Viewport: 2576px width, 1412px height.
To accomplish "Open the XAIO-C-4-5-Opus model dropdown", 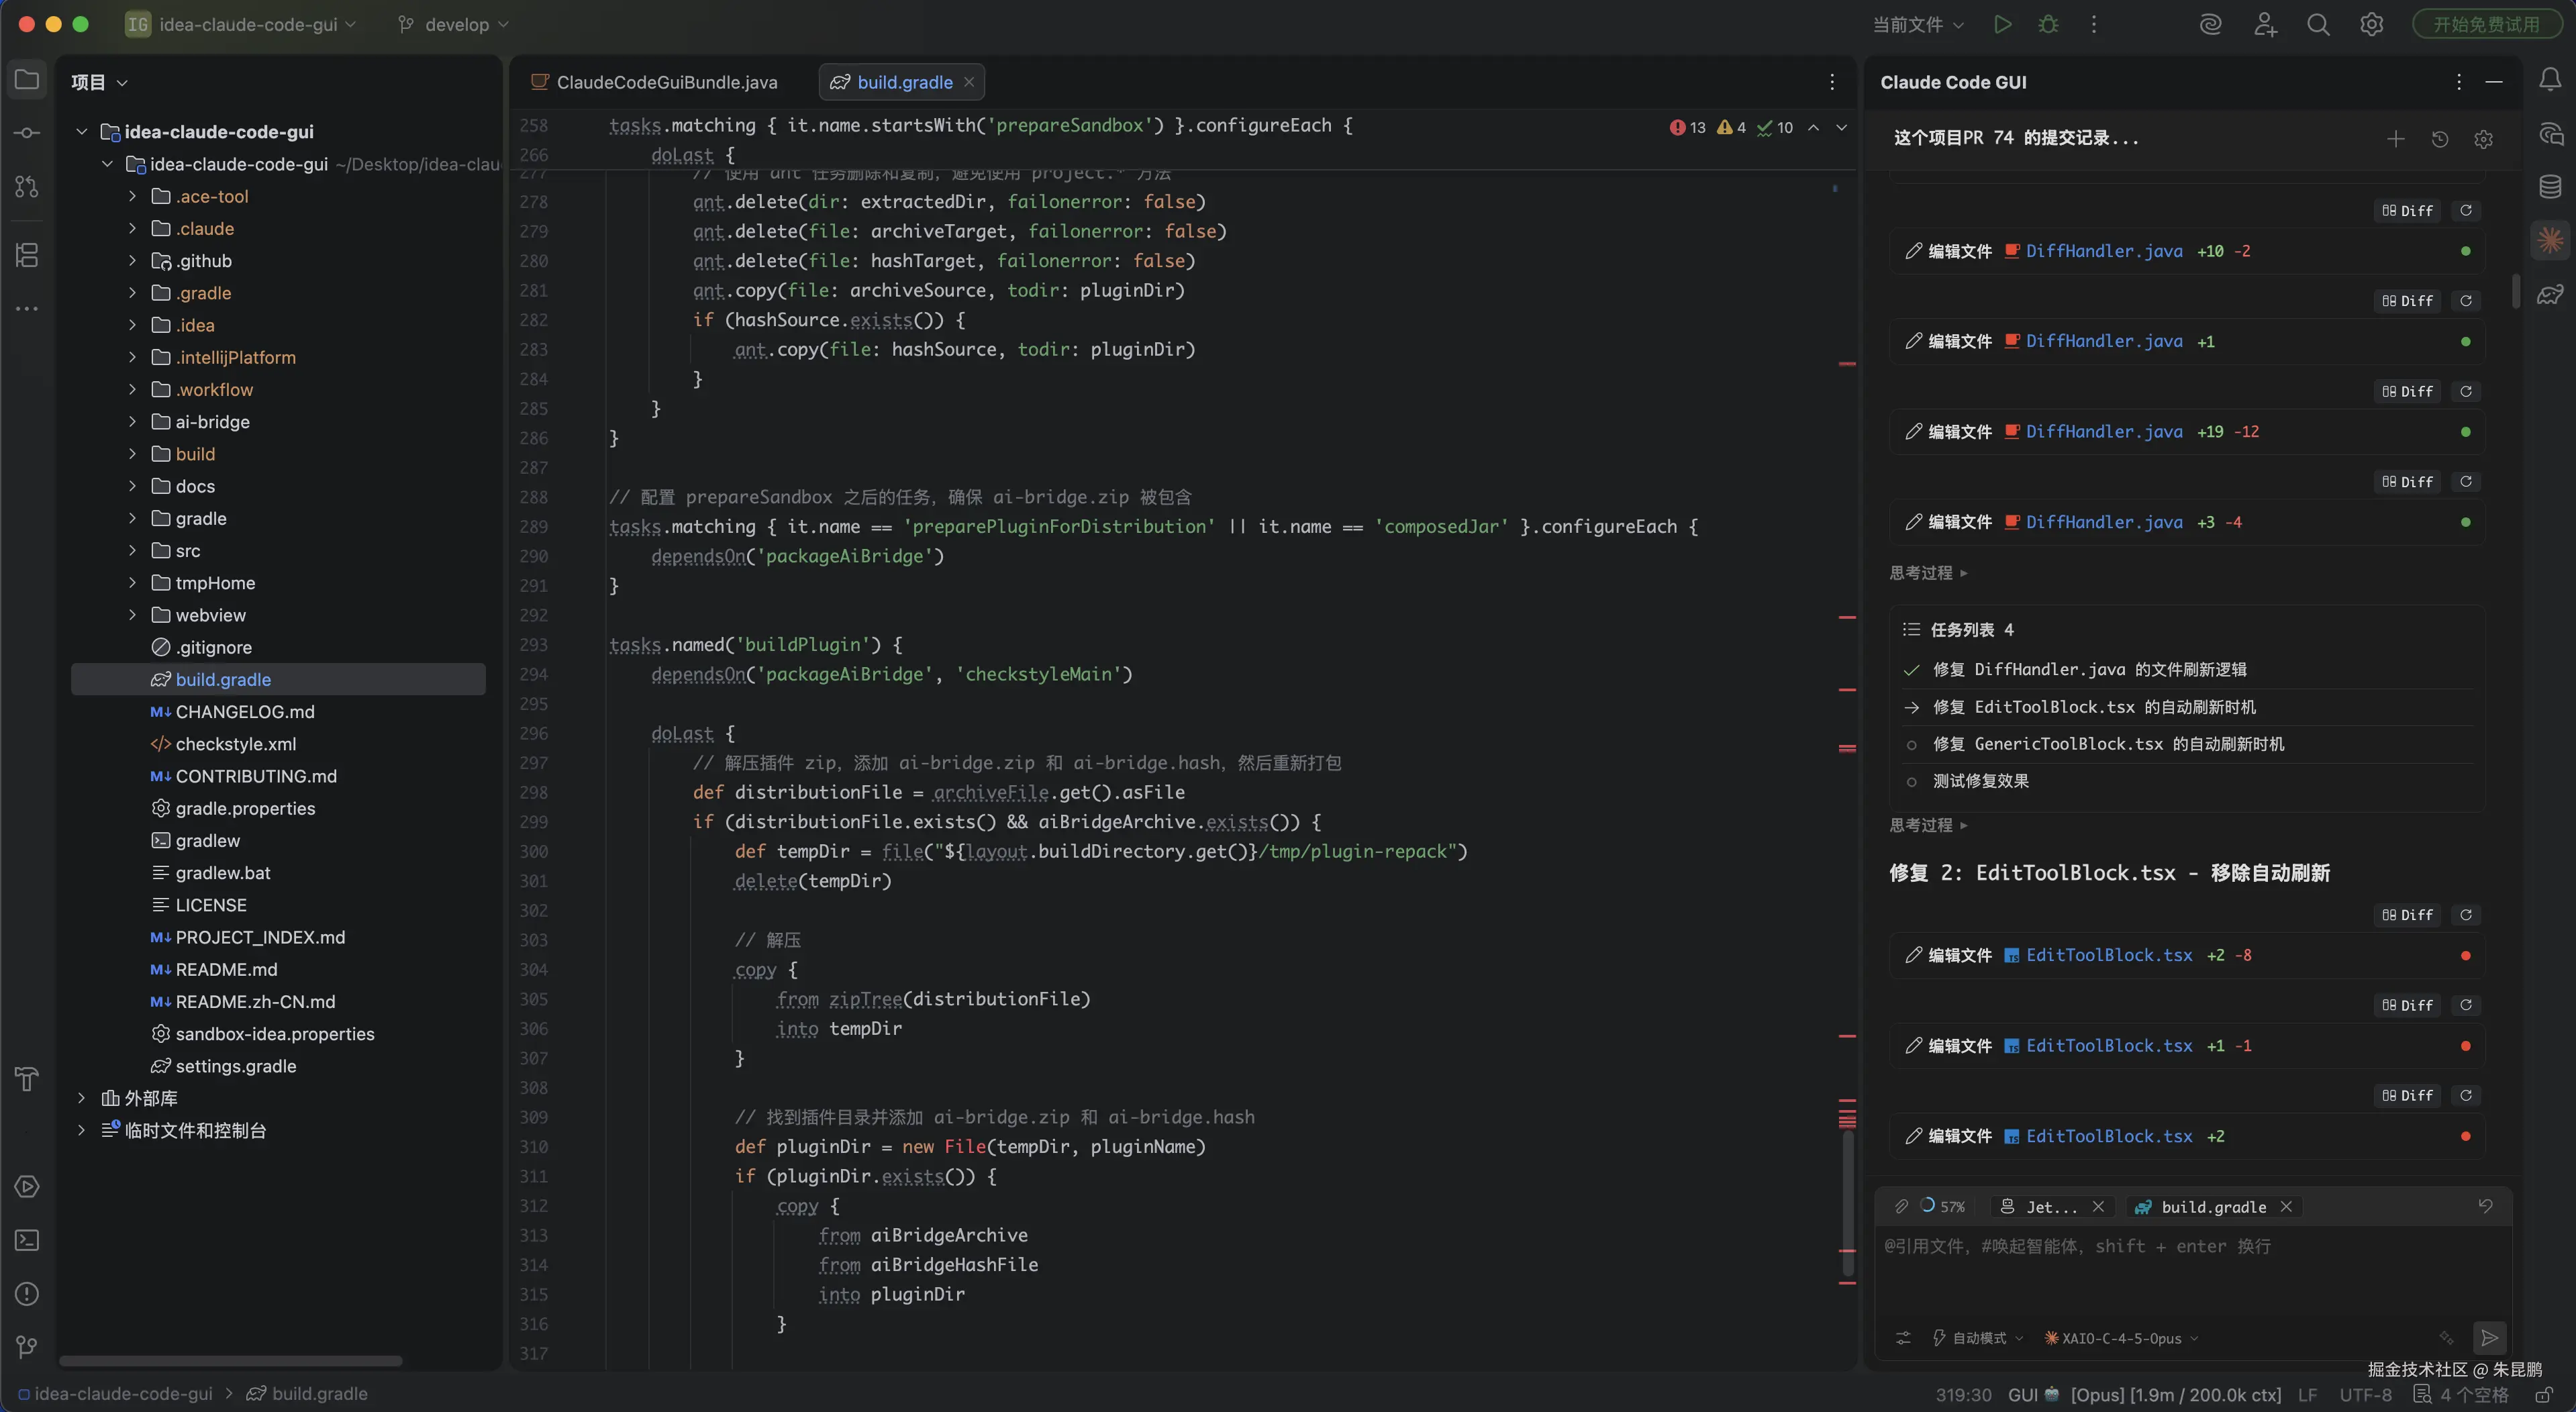I will 2121,1338.
